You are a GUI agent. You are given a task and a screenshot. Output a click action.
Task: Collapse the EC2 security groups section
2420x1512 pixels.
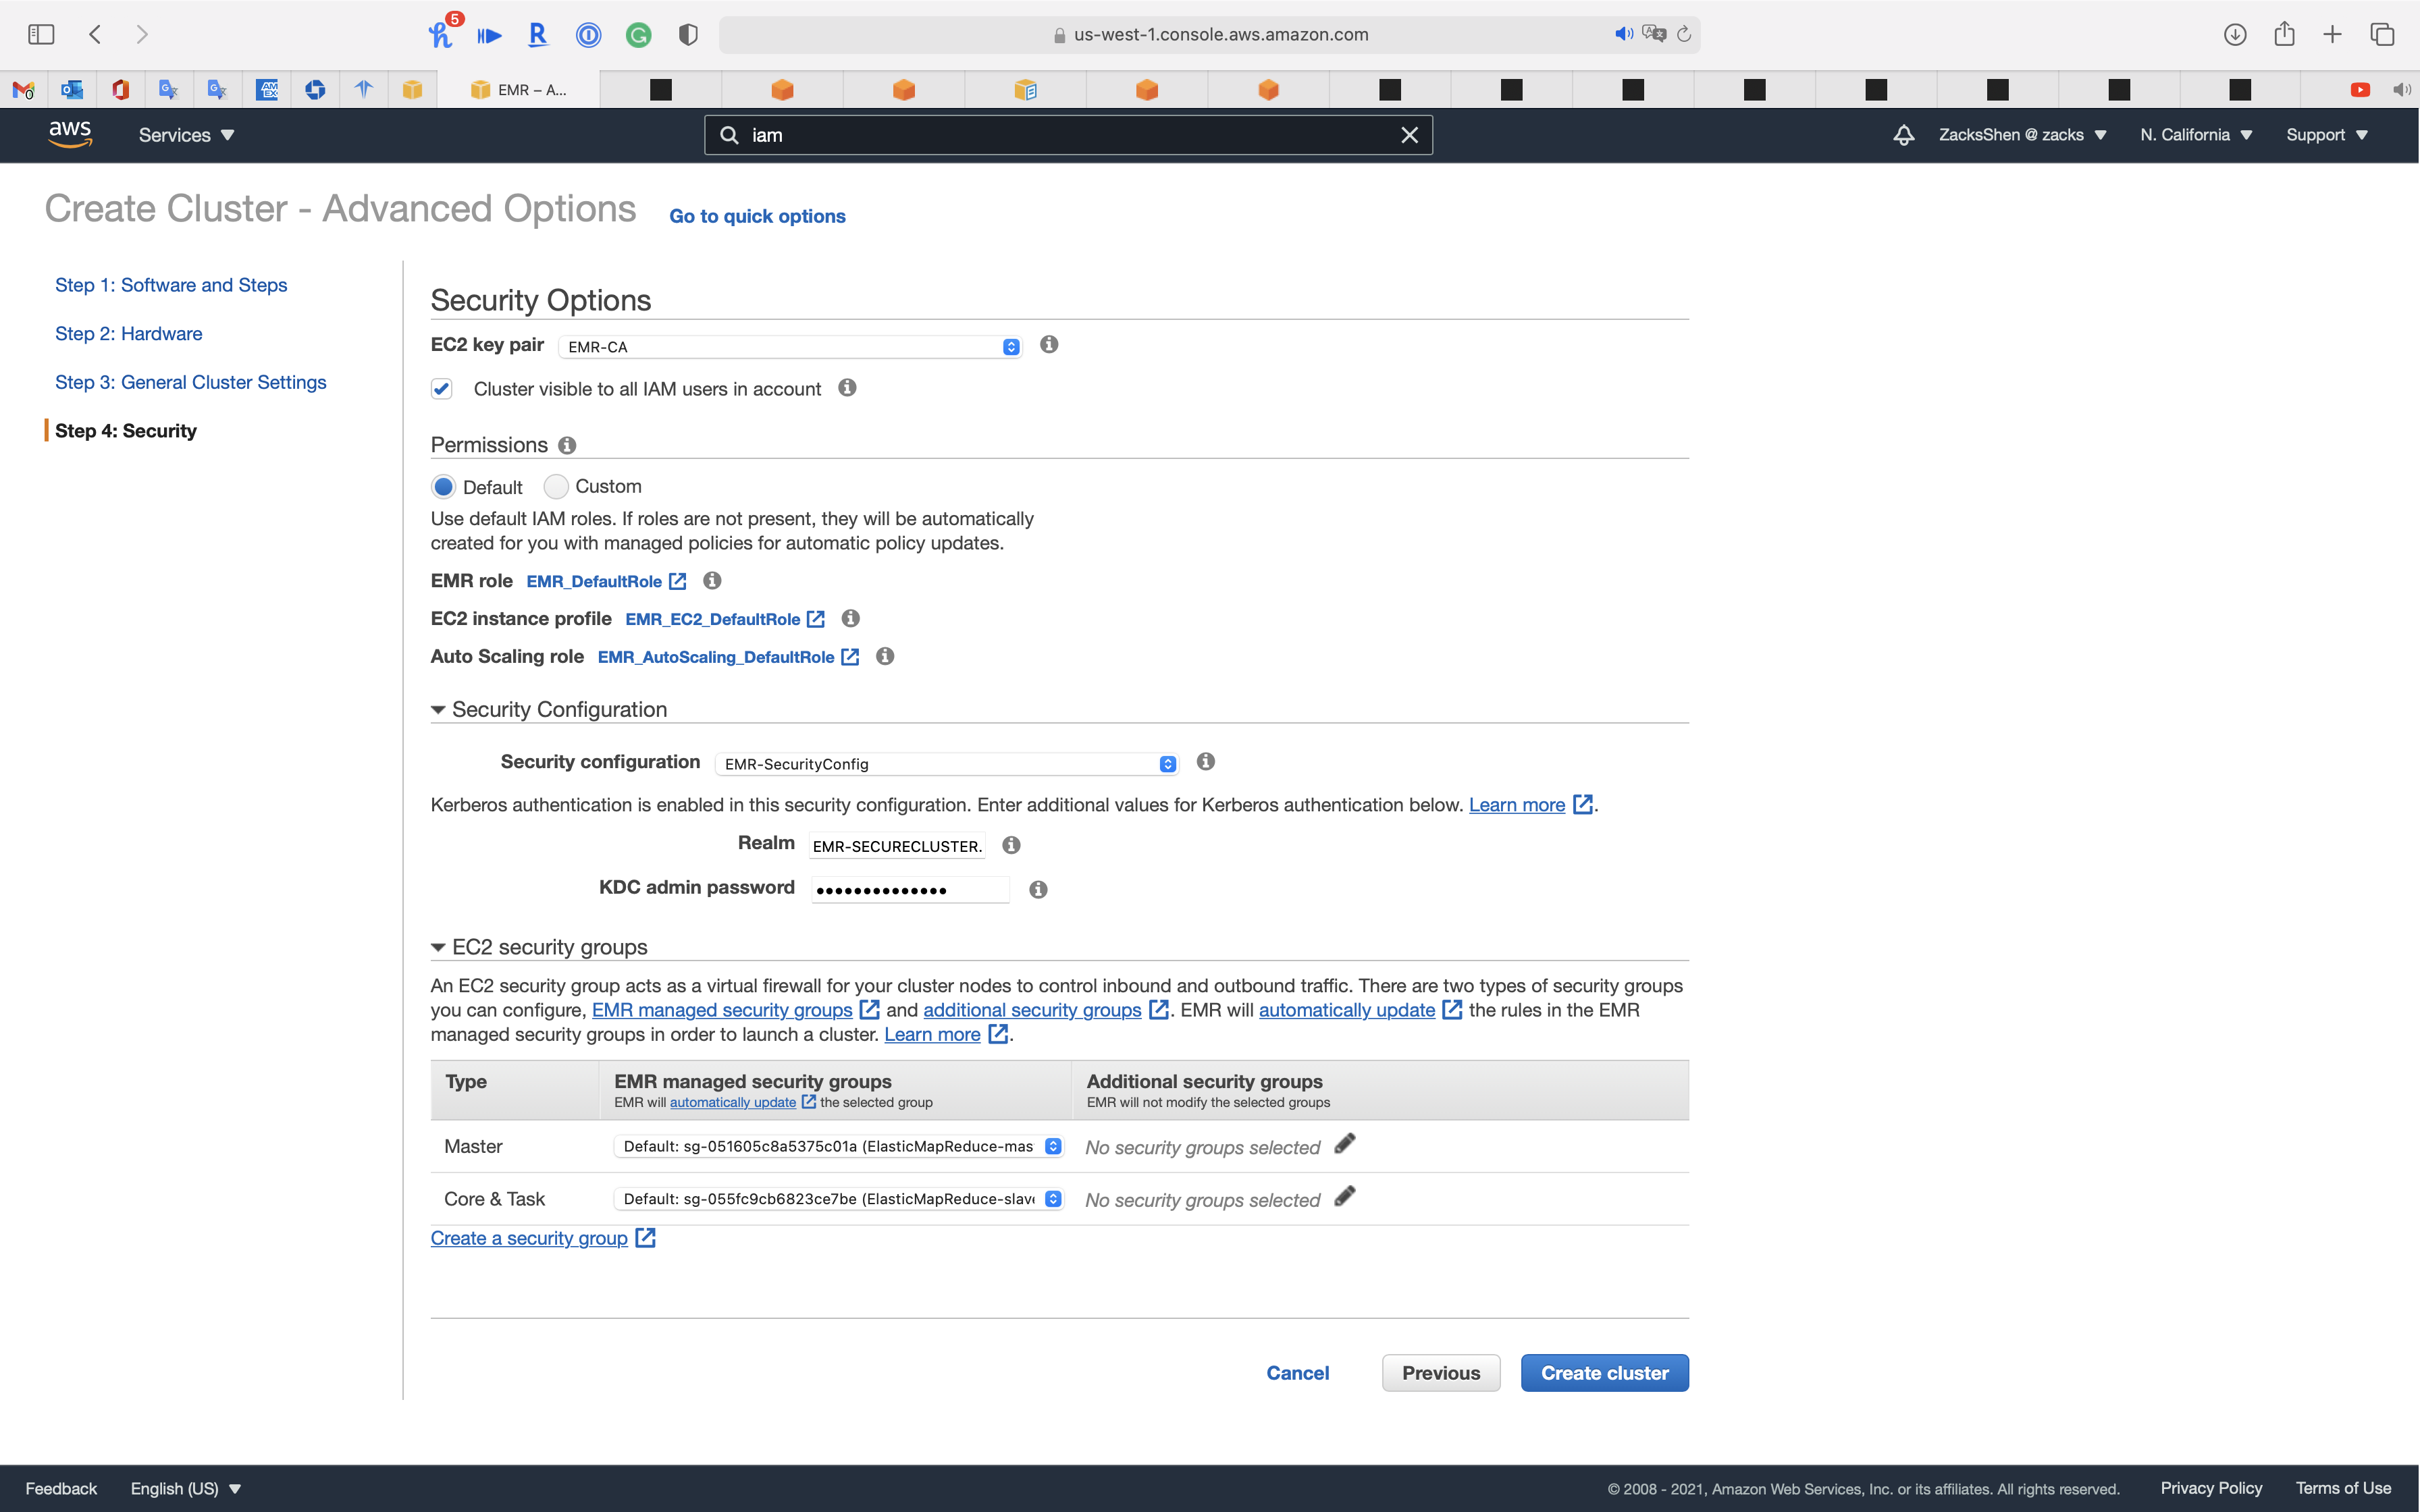(438, 947)
